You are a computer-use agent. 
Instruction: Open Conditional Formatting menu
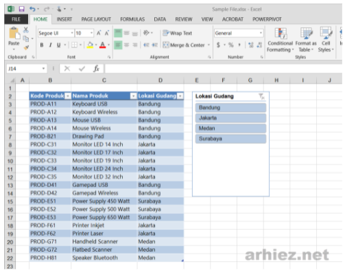click(281, 40)
